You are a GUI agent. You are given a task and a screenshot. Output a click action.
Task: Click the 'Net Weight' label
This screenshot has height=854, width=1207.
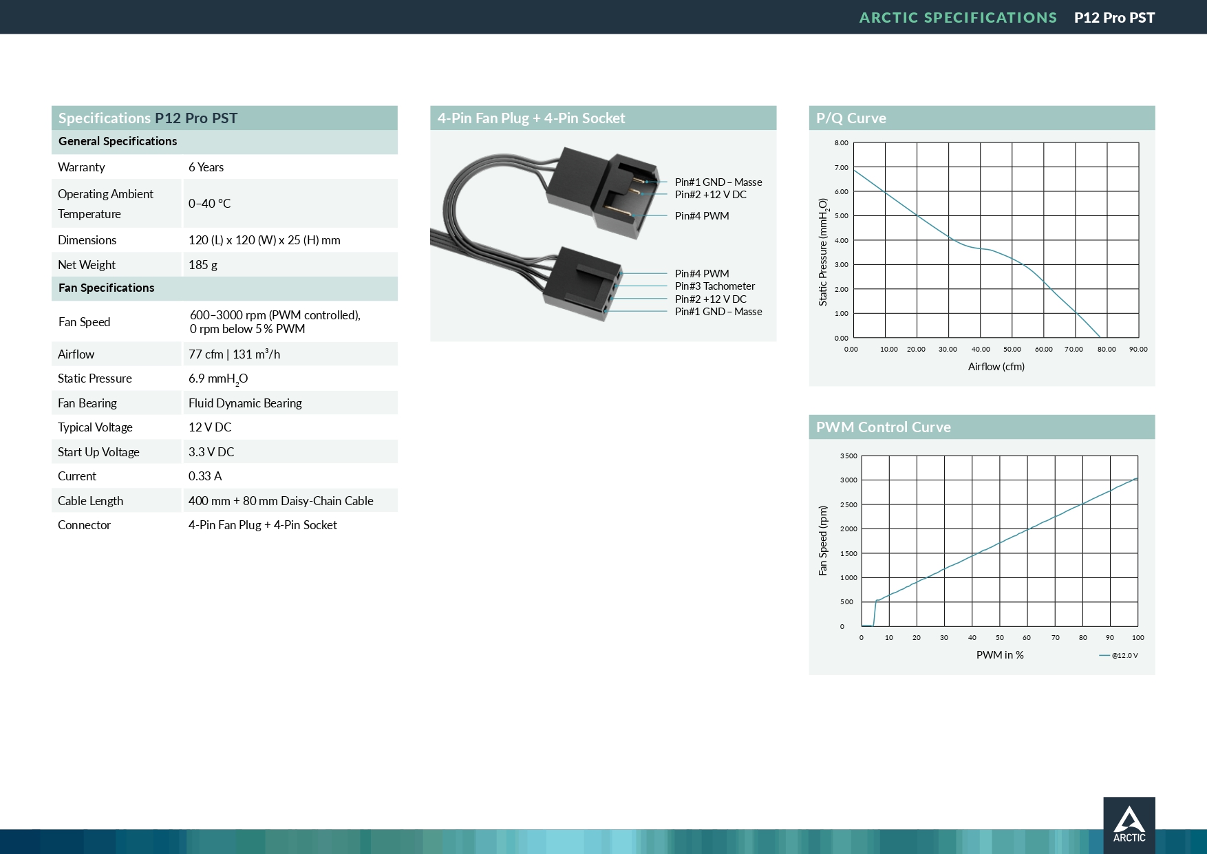(86, 265)
